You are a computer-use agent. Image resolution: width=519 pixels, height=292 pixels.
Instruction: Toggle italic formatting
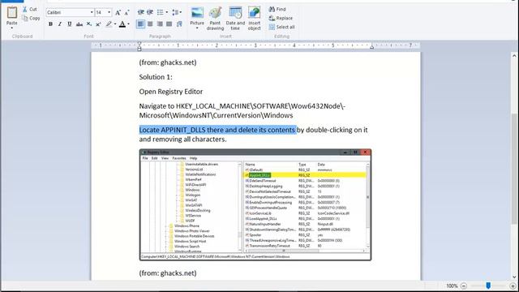(x=60, y=24)
